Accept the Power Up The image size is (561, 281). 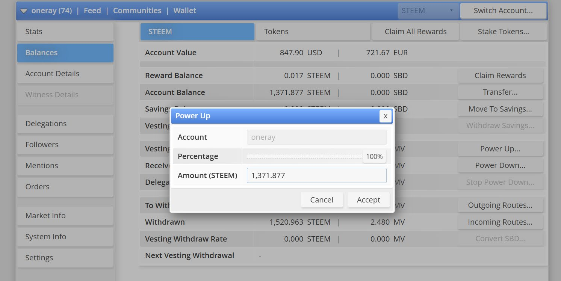coord(368,200)
